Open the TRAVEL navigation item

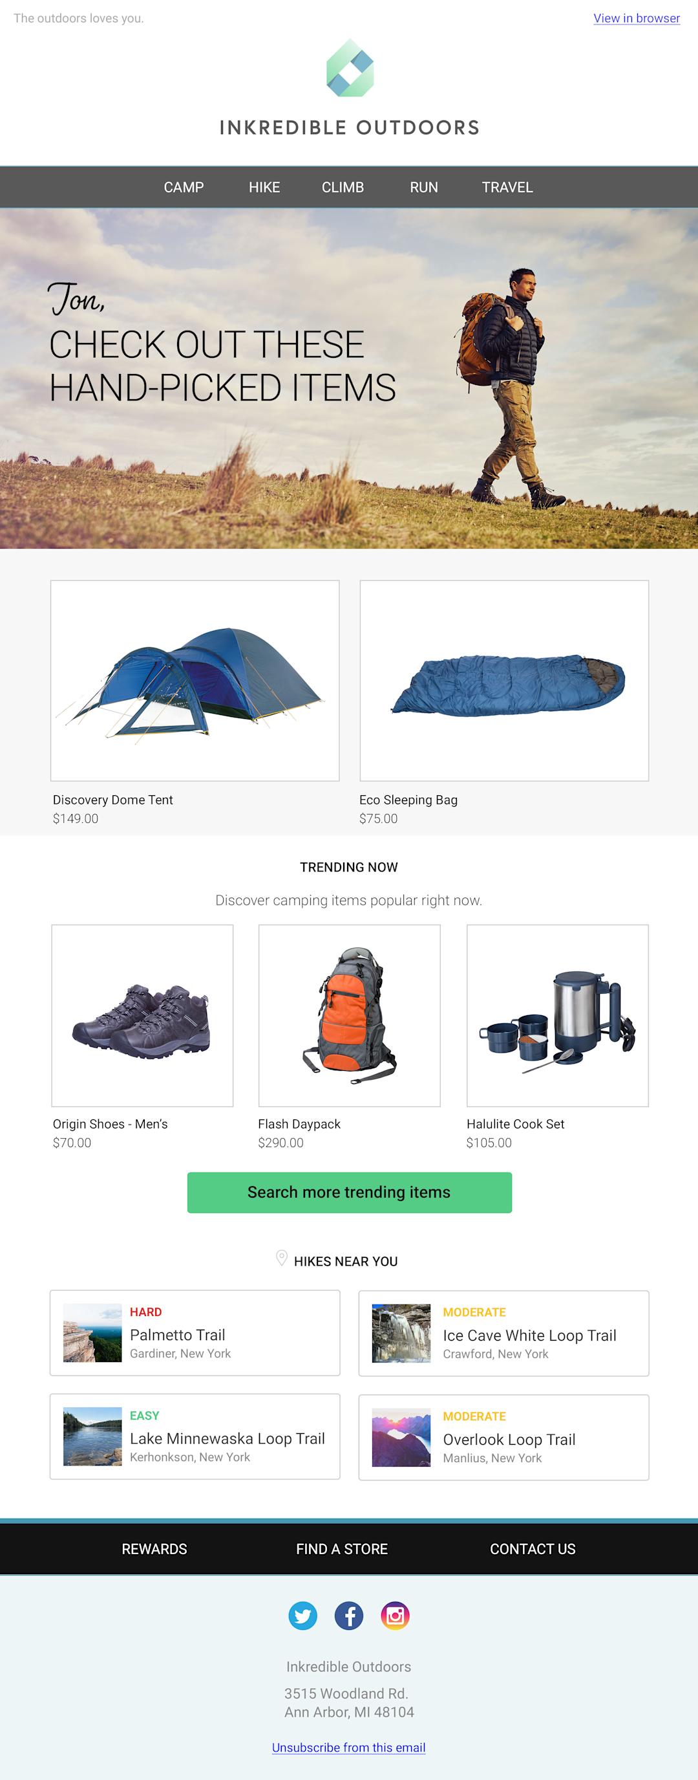(x=507, y=187)
